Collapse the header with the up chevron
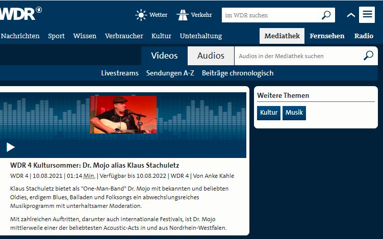This screenshot has width=383, height=239. (350, 15)
